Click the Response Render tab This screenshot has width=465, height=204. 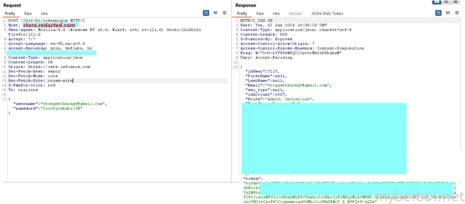point(296,14)
